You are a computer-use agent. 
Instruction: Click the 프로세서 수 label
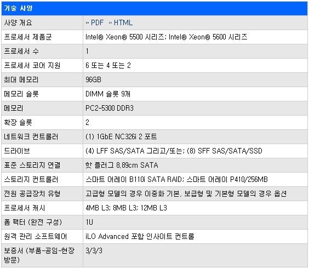21,52
